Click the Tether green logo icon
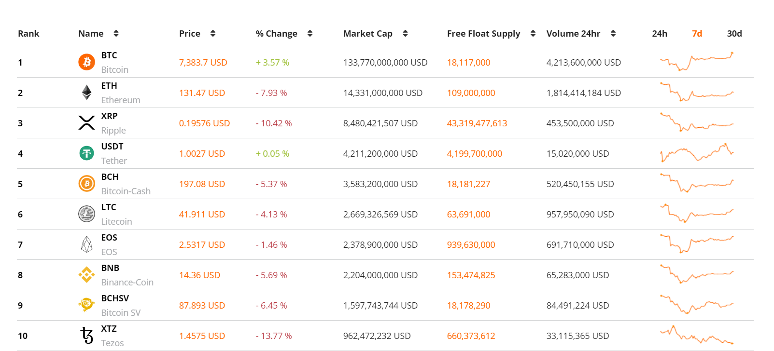774x351 pixels. [87, 153]
